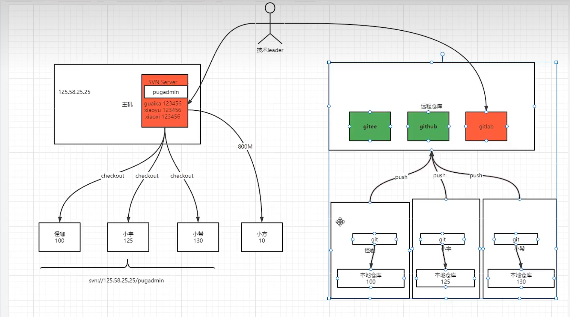Click the xiaoxi 123456 account line
Screen dimensions: 570x317
coord(163,117)
